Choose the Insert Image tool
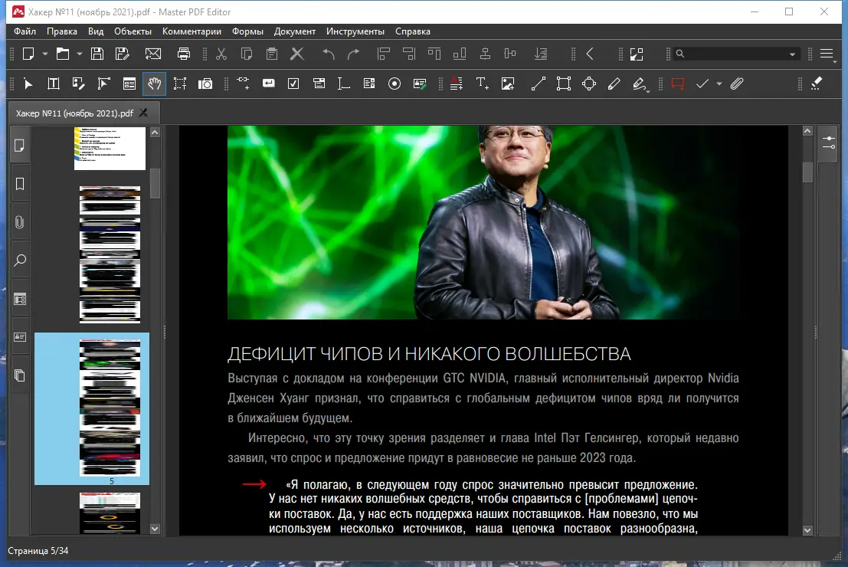This screenshot has height=567, width=848. click(507, 84)
